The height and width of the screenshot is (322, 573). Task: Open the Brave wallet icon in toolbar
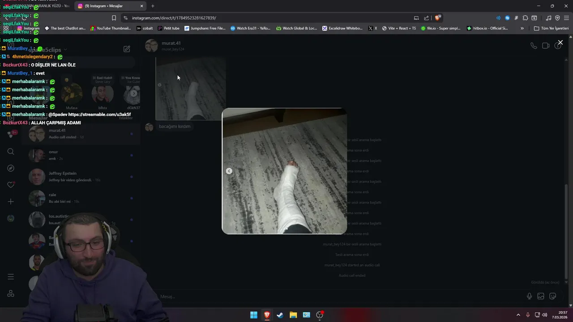pyautogui.click(x=534, y=18)
